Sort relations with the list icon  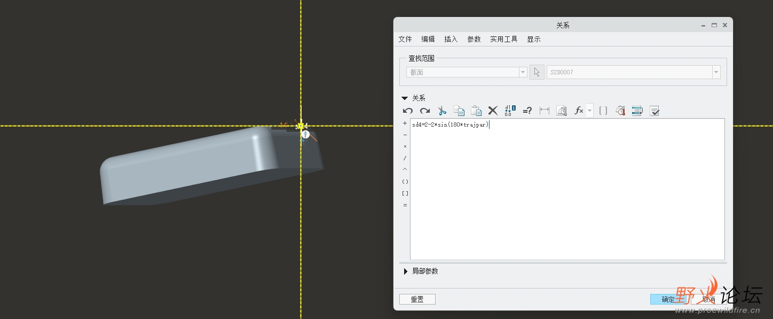[x=637, y=111]
